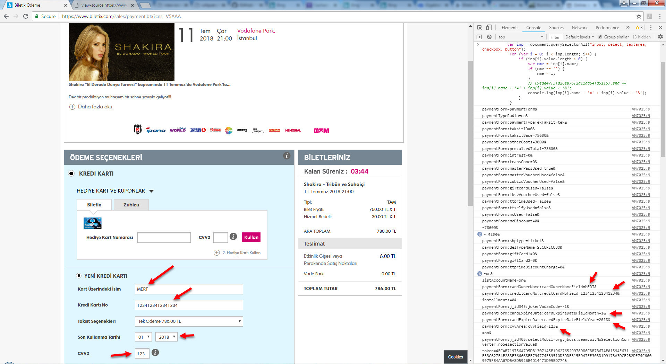The image size is (666, 364).
Task: Click the page vertical scrollbar thumb
Action: pyautogui.click(x=470, y=133)
